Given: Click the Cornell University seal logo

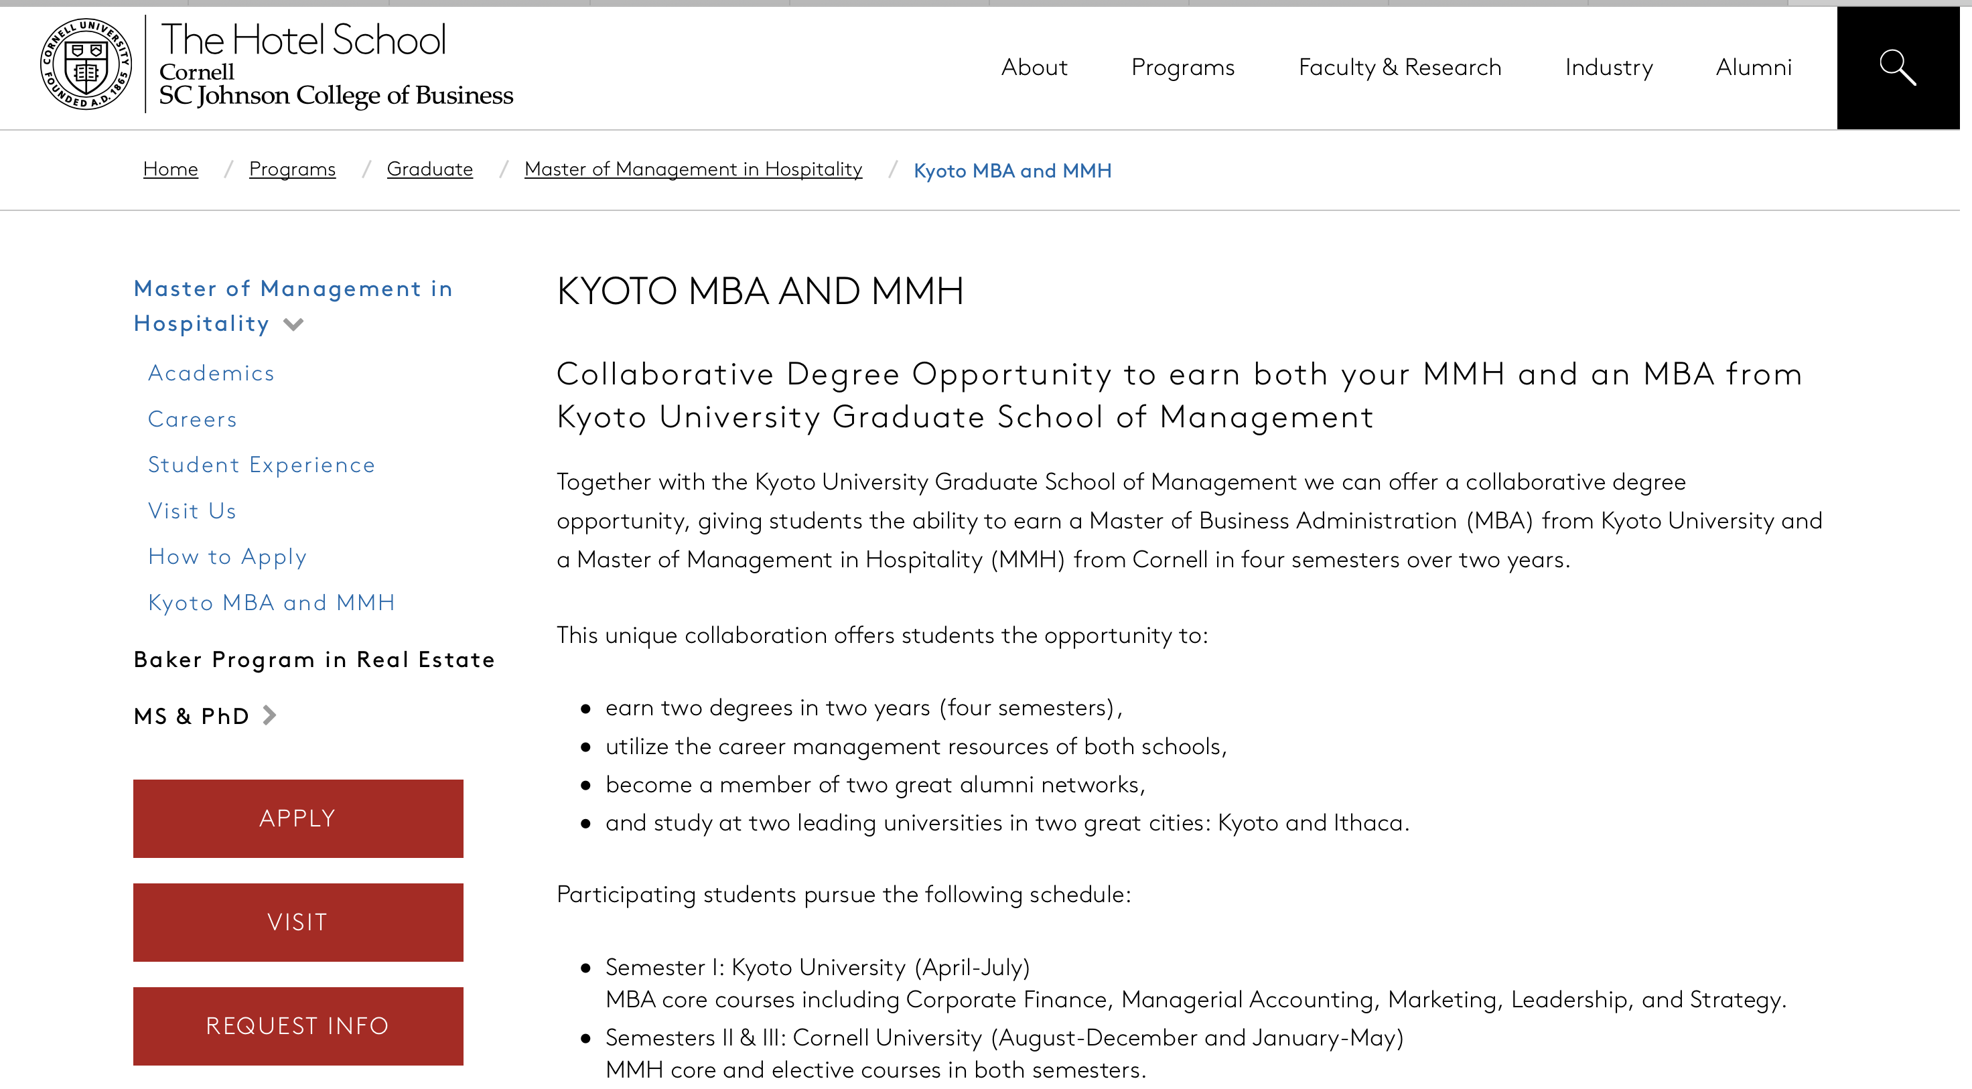Looking at the screenshot, I should click(x=86, y=65).
